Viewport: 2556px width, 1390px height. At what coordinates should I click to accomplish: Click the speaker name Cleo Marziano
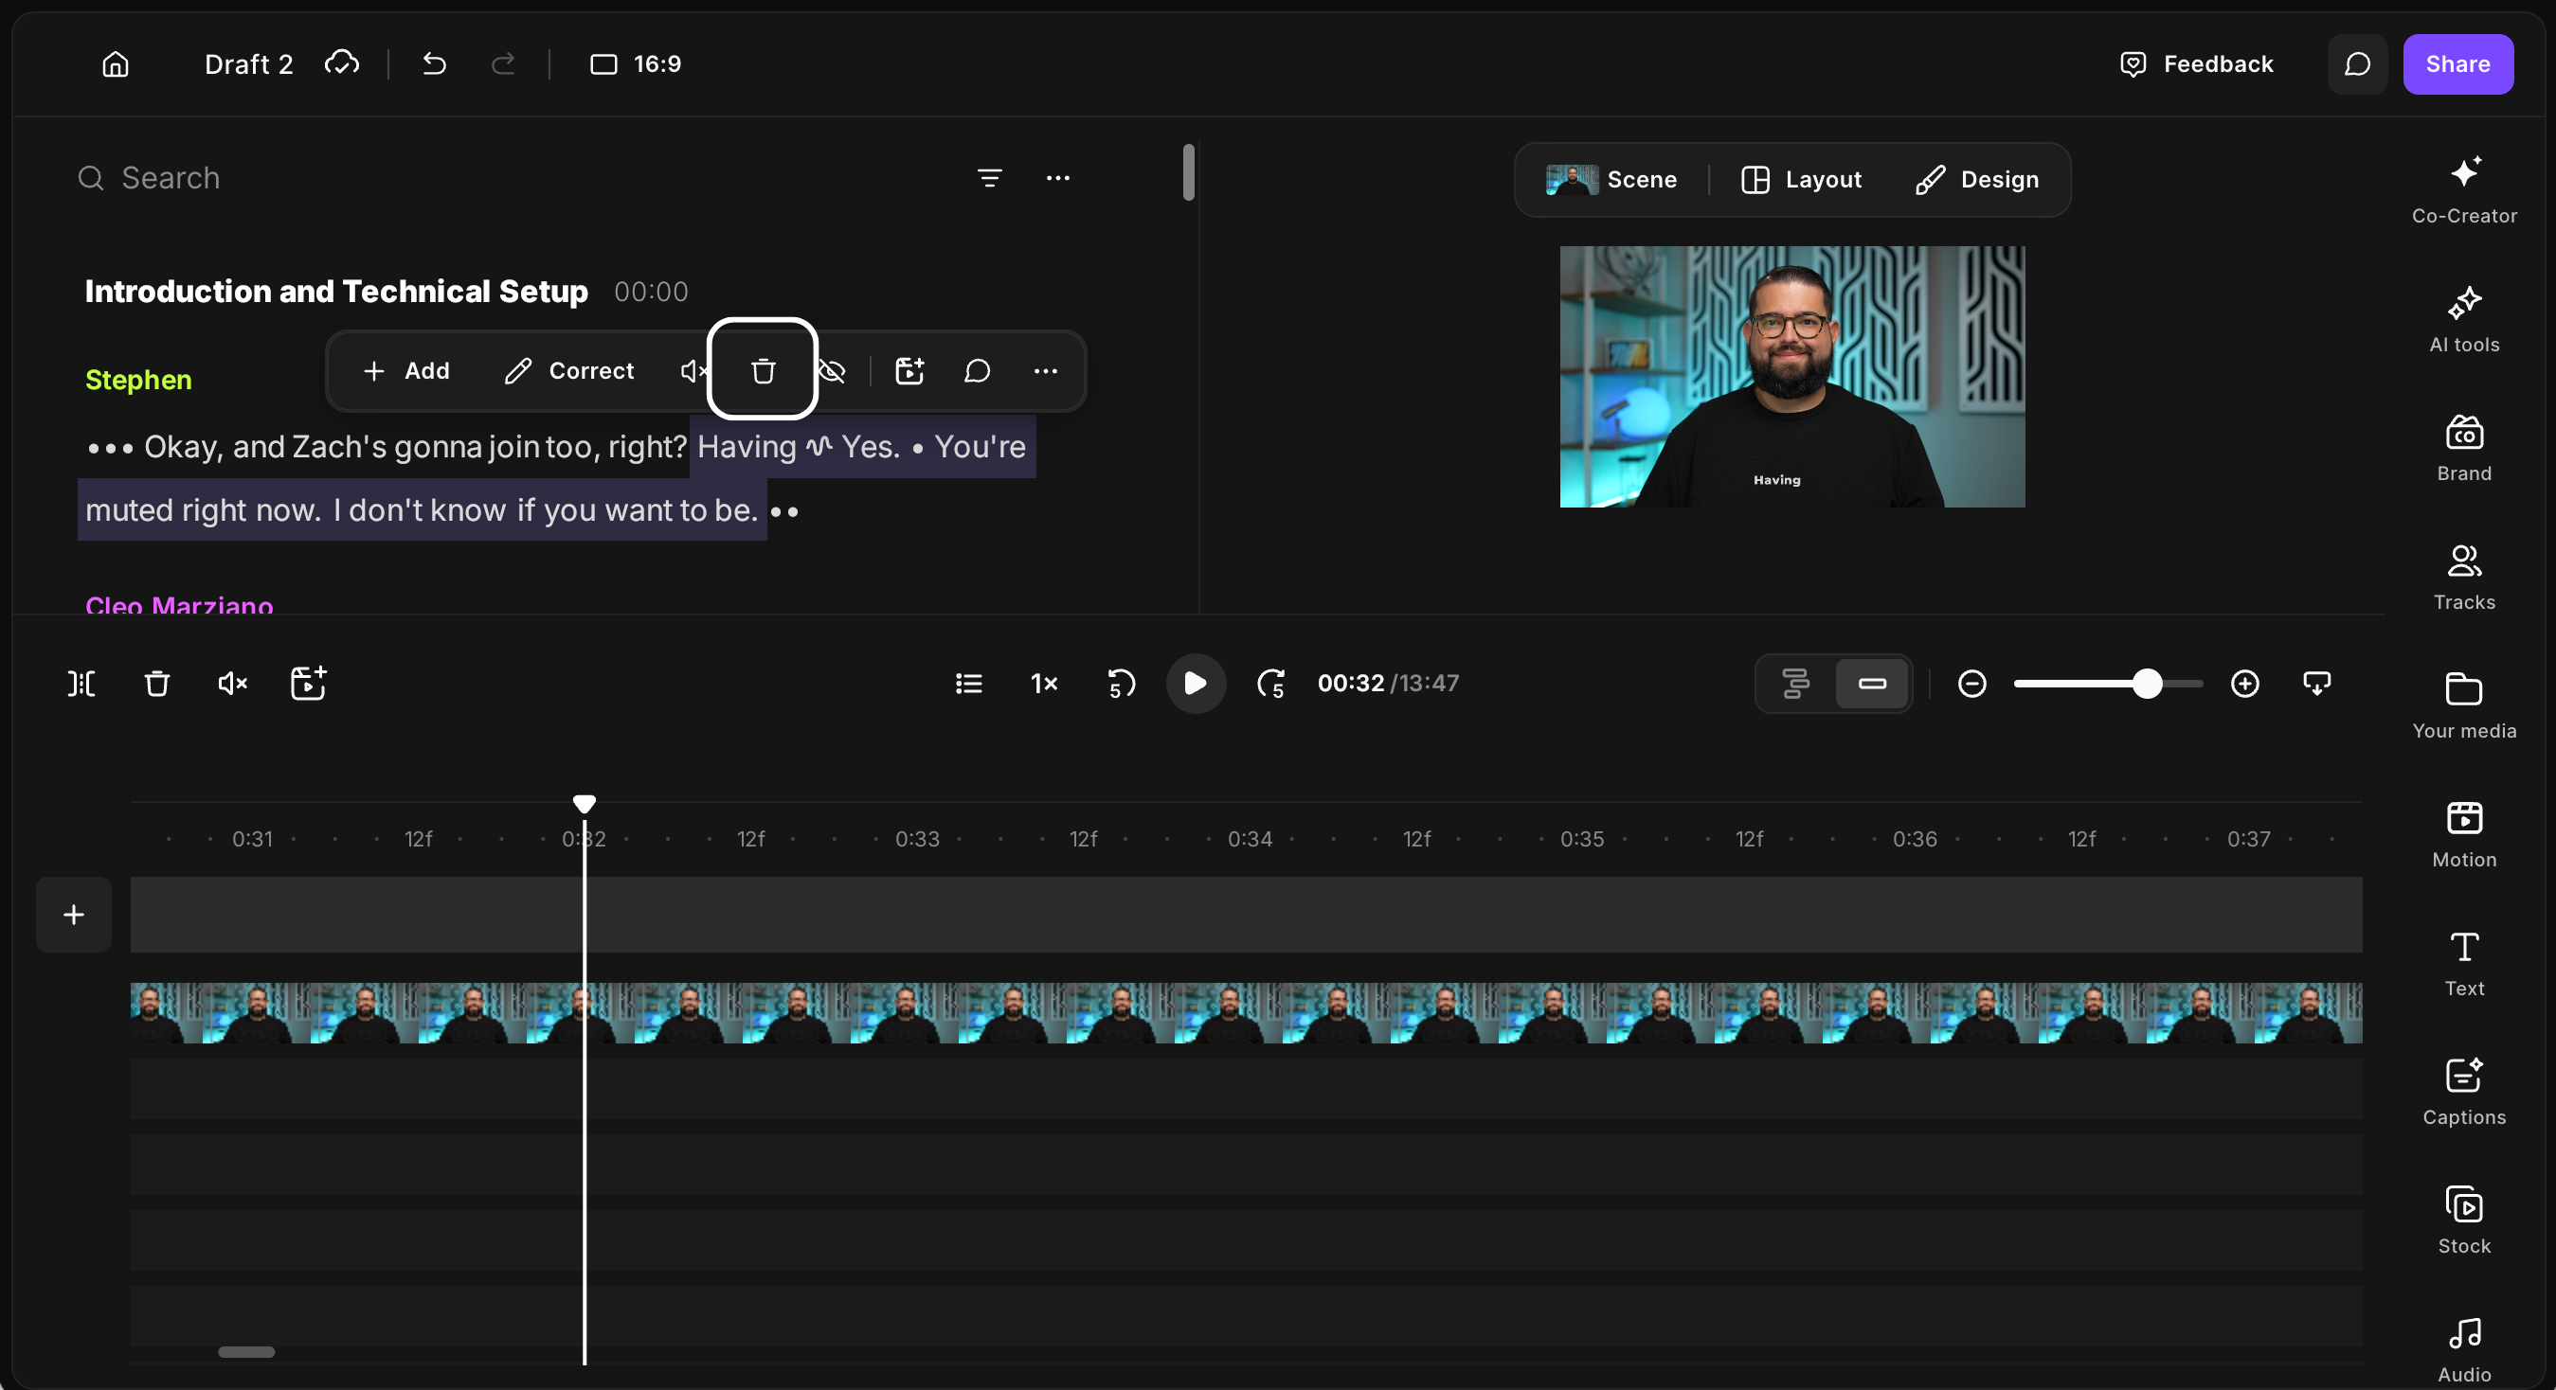179,604
